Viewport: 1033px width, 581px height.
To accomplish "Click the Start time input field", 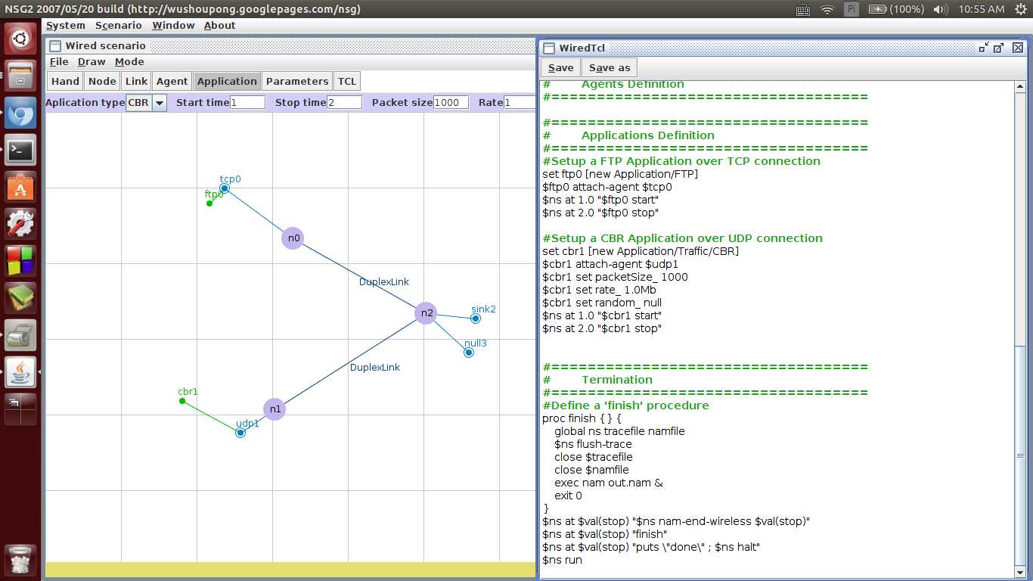I will click(x=248, y=103).
